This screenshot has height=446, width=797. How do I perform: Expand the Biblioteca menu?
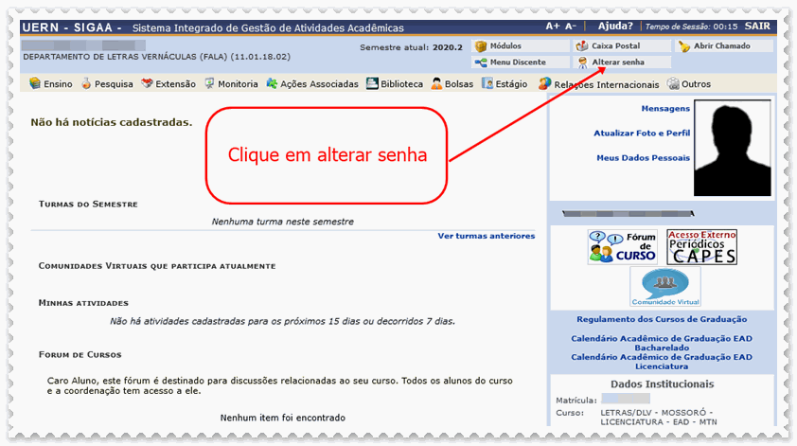[x=394, y=84]
